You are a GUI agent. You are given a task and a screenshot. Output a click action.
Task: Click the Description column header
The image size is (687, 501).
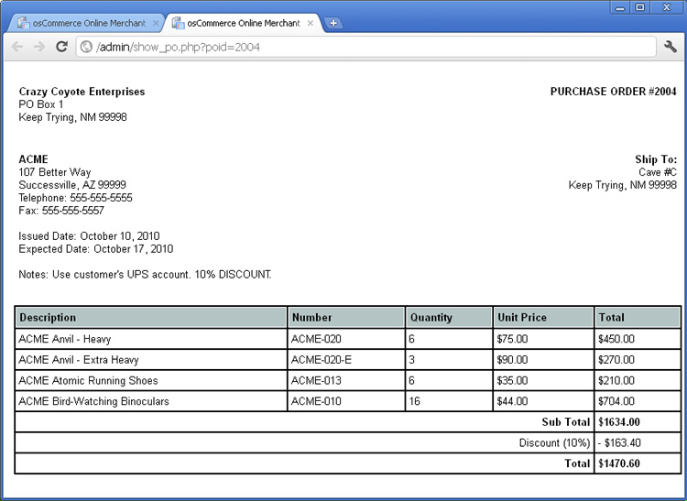tap(151, 318)
